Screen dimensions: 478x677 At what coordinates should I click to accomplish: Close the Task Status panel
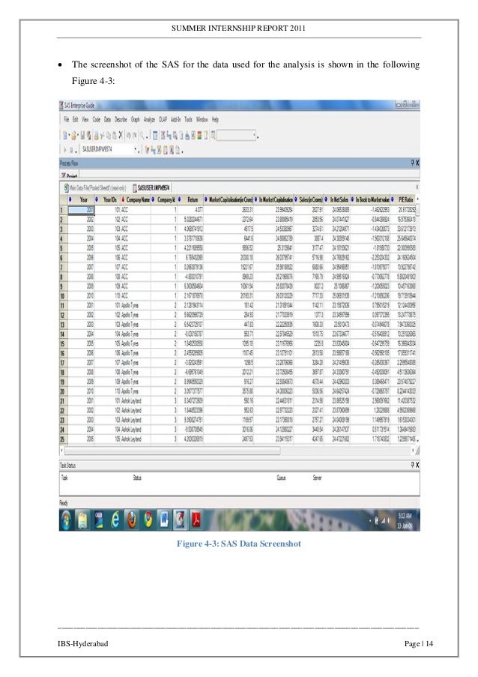417,465
